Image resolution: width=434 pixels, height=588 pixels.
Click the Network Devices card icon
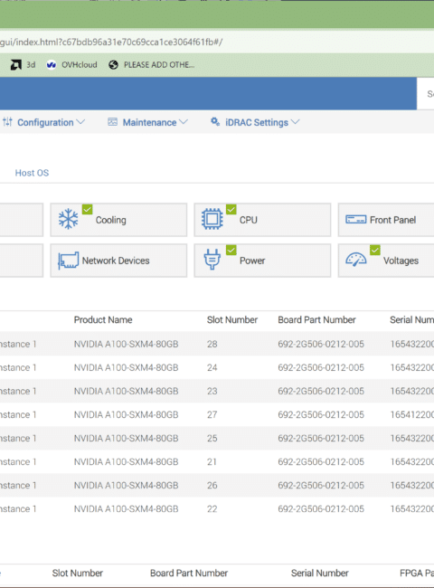[x=68, y=261]
